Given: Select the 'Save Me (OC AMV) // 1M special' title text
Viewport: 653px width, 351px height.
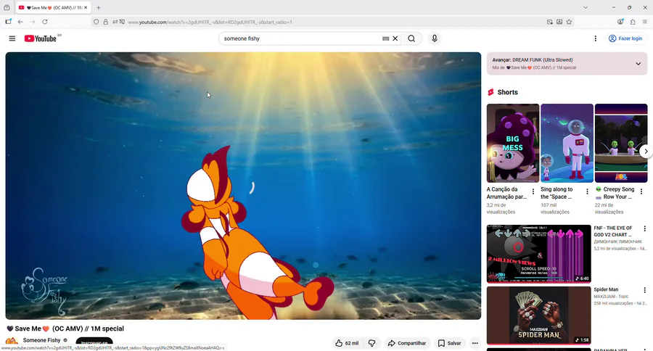Looking at the screenshot, I should coord(66,329).
